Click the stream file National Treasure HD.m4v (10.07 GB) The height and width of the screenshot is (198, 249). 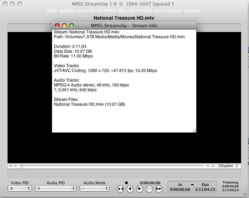coord(89,104)
